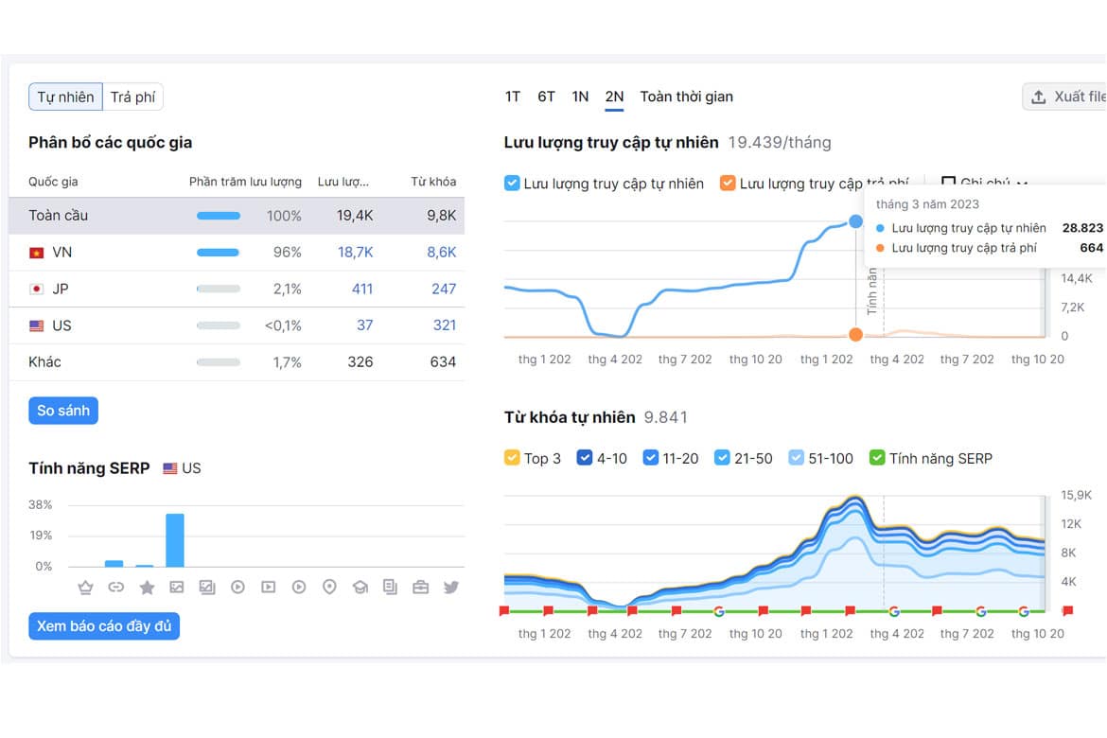Click the star reviews SERP feature icon
This screenshot has width=1107, height=738.
click(147, 587)
